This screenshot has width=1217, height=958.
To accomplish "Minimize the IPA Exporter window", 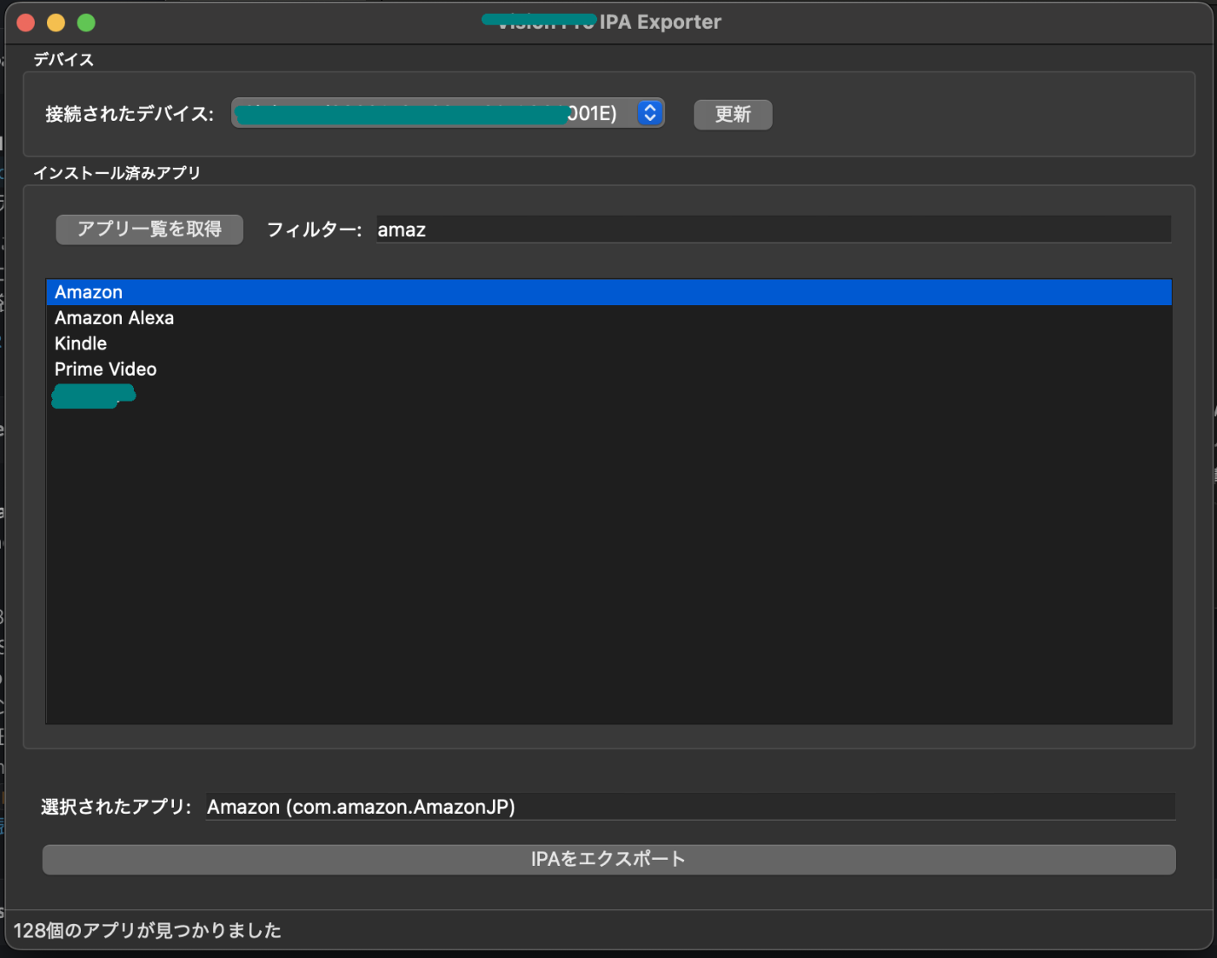I will 57,23.
